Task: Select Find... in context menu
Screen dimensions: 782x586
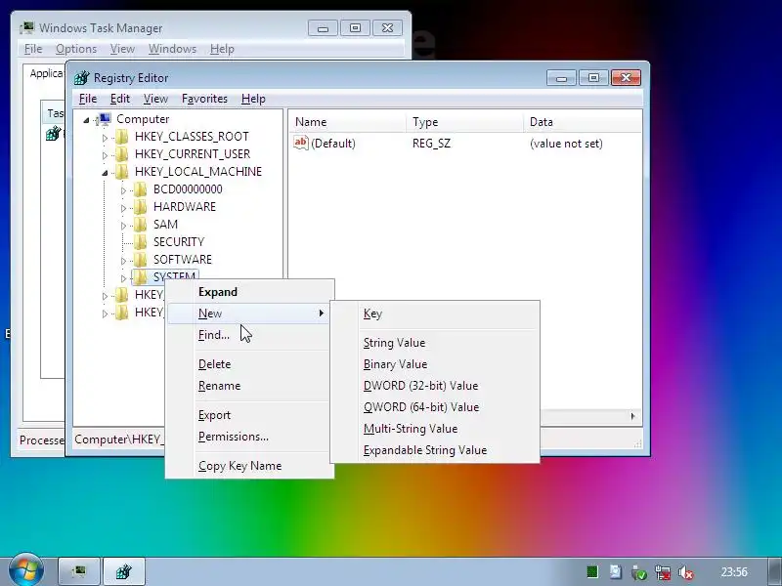Action: (x=249, y=335)
